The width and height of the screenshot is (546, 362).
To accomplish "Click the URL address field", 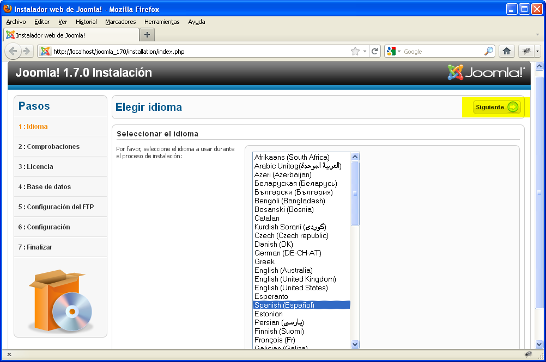I will (200, 52).
